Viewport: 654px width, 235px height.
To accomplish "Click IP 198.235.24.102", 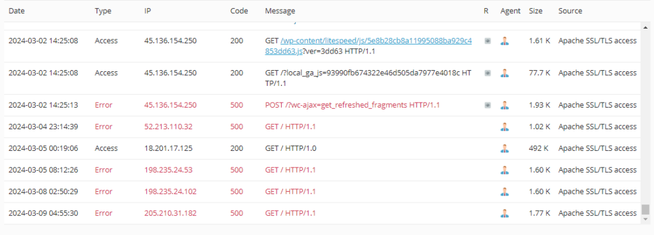I will tap(170, 192).
